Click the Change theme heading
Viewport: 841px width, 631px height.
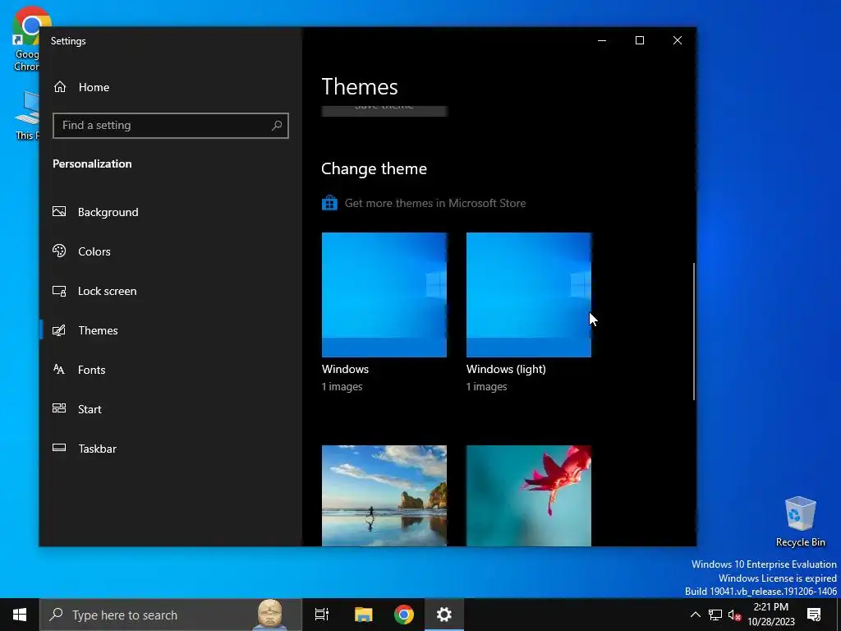click(x=374, y=168)
